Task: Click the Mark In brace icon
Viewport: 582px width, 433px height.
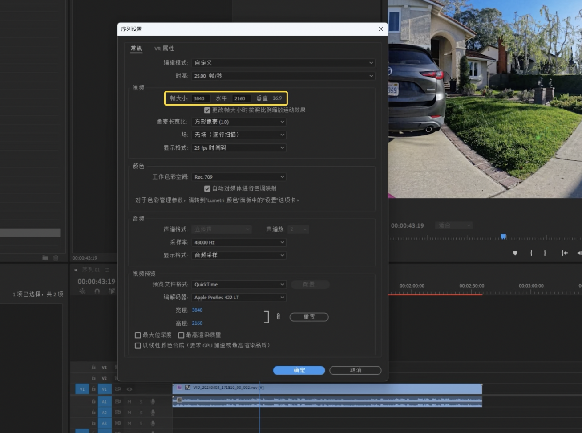Action: (531, 253)
